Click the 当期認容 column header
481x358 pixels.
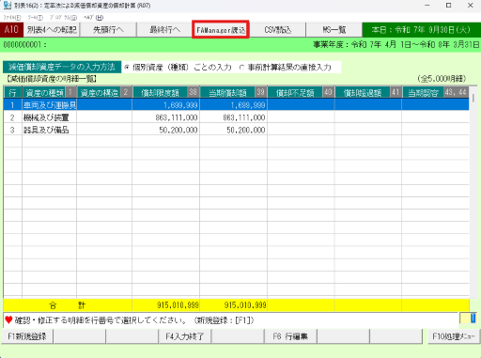(436, 92)
